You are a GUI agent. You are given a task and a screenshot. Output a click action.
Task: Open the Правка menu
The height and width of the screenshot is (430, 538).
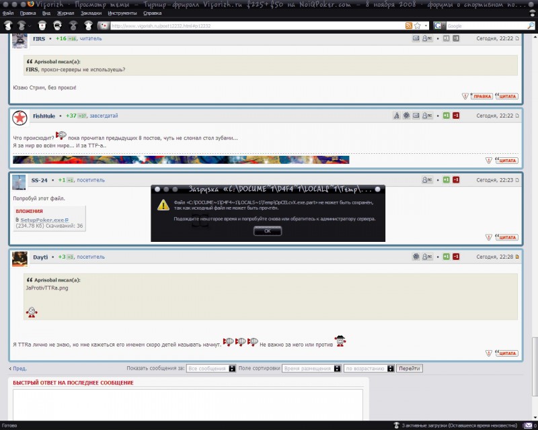point(28,13)
